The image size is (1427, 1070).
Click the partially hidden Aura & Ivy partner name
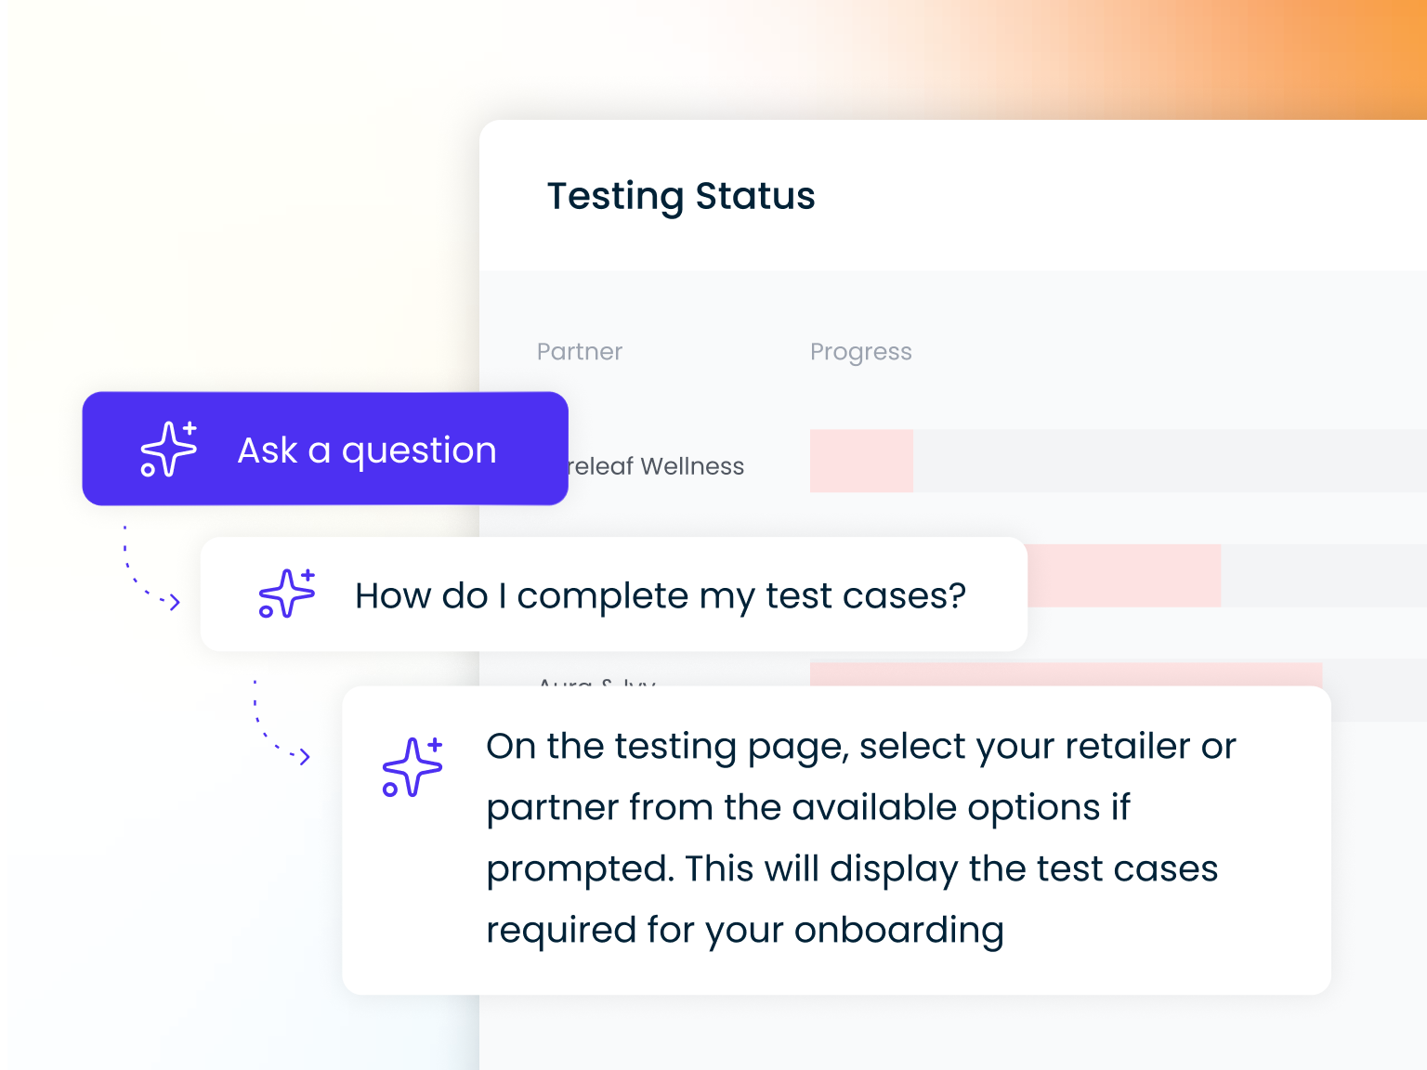coord(596,681)
